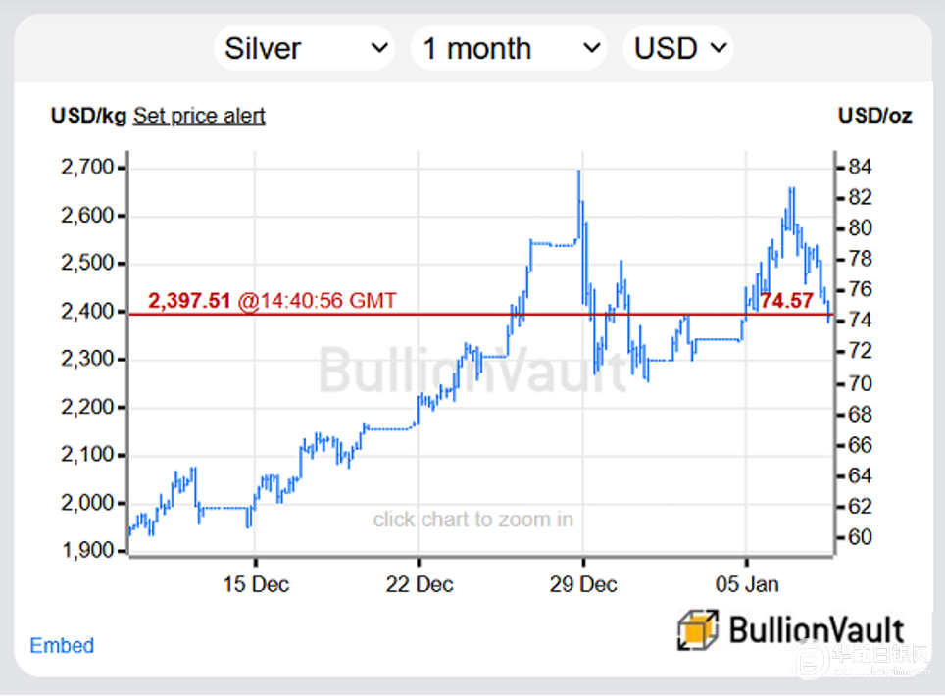Select the 2,397.51 current price label

[x=189, y=300]
